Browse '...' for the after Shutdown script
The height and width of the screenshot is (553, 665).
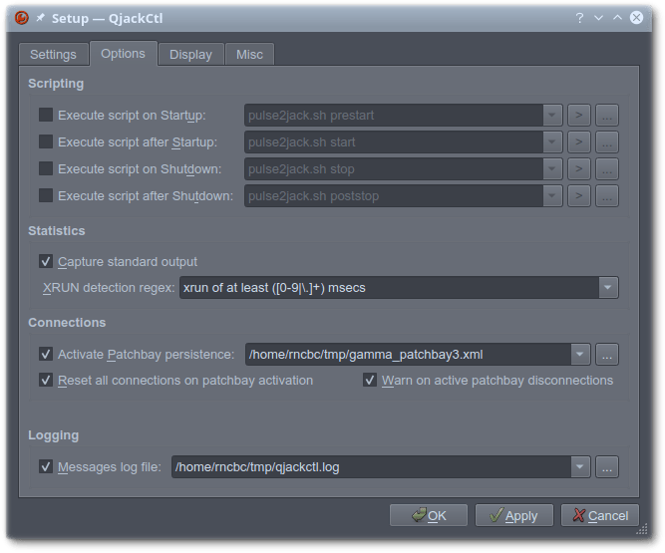(607, 195)
